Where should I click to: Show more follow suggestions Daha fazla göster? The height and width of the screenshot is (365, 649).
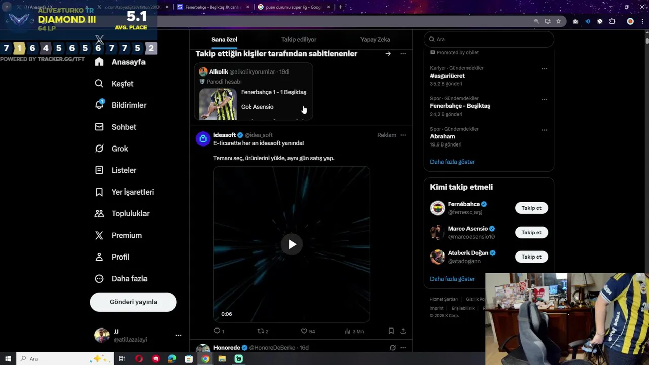pos(452,279)
